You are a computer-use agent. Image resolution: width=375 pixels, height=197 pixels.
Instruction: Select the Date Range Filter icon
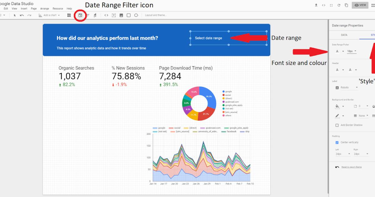pyautogui.click(x=81, y=15)
